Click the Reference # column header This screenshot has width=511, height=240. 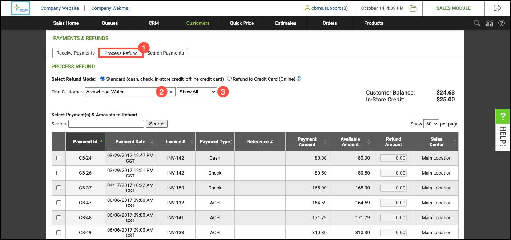click(x=260, y=142)
